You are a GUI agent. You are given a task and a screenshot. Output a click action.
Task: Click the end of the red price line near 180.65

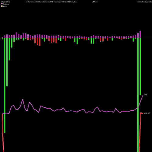click(x=143, y=114)
